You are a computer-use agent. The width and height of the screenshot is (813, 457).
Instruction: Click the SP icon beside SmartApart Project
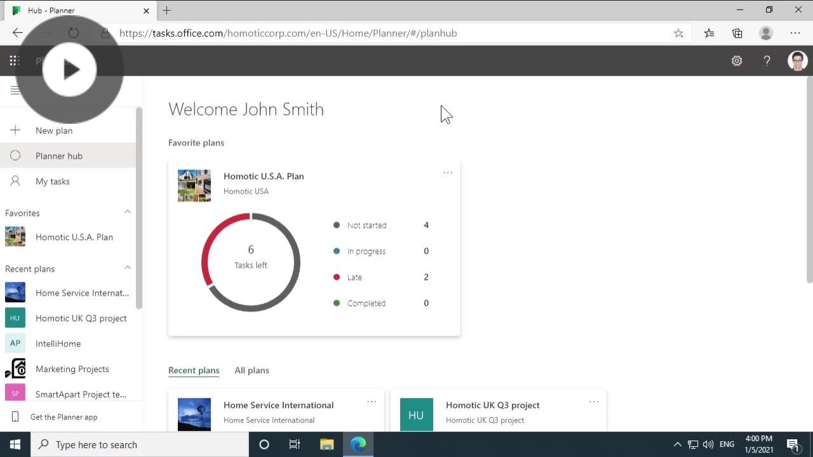[x=15, y=394]
